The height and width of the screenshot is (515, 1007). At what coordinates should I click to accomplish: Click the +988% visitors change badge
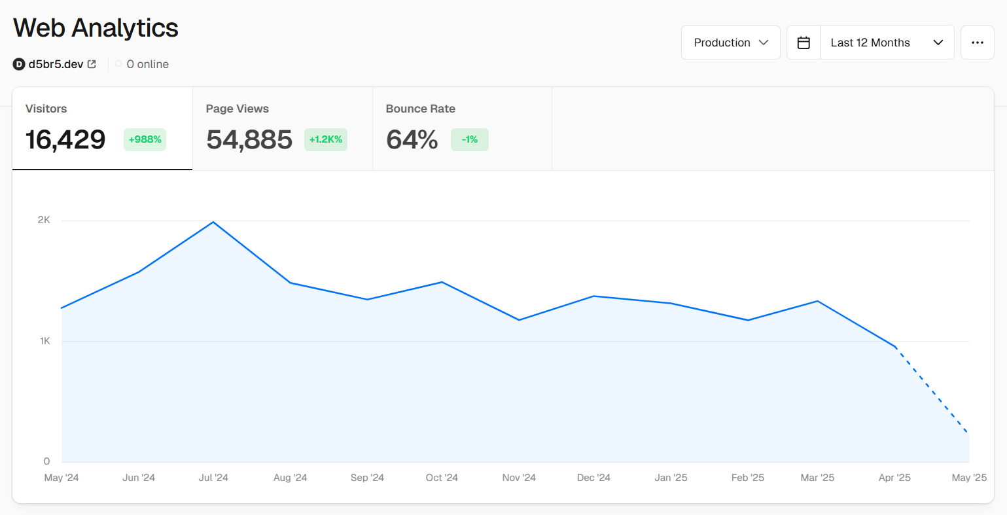145,139
